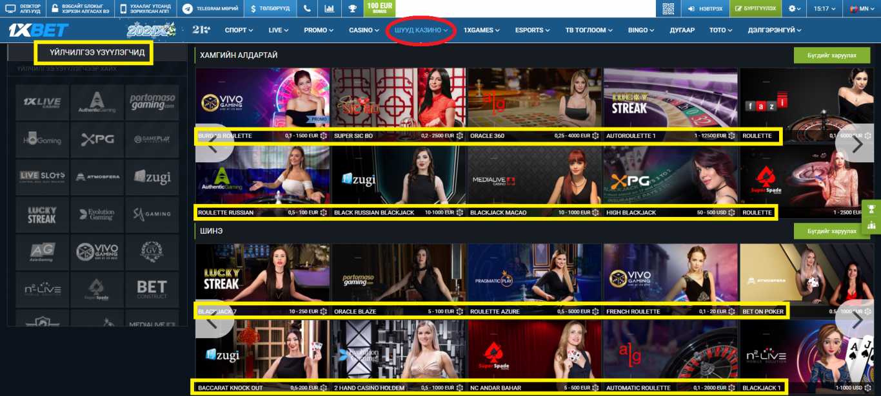
Task: Select the HoGaming provider logo
Action: 42,140
